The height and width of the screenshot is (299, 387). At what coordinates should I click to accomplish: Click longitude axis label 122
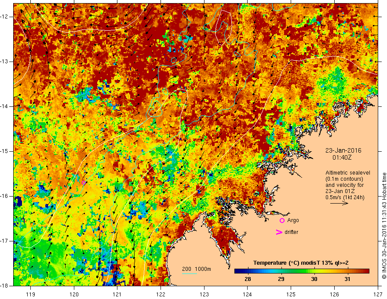(161, 294)
